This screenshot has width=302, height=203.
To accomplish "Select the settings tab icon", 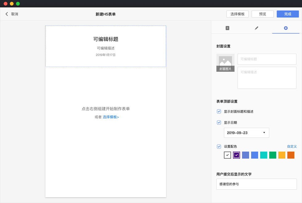I will pos(286,28).
